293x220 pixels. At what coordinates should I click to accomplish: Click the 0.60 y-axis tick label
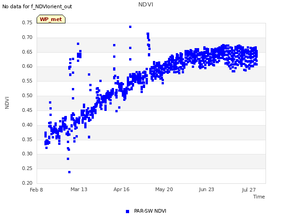pos(27,66)
